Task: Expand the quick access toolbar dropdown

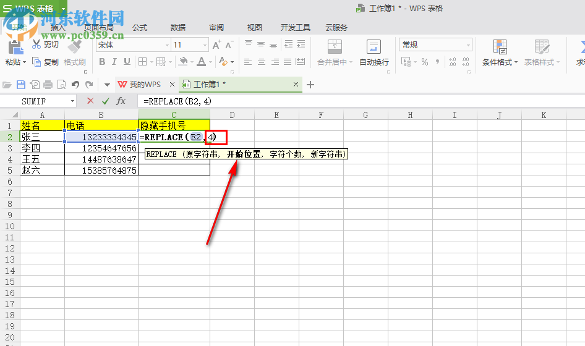Action: click(107, 85)
